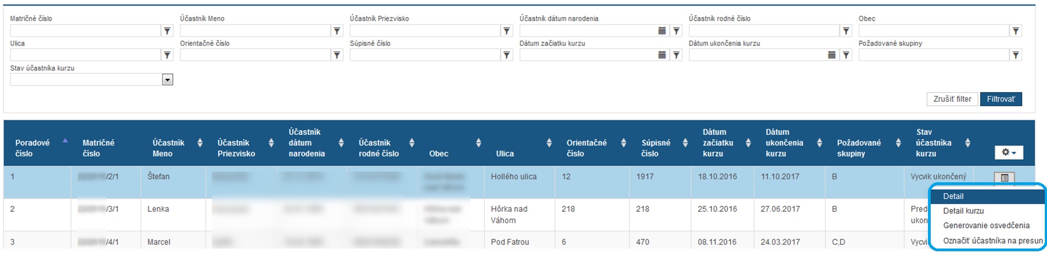Viewport: 1047px width, 254px height.
Task: Click filter icon next to Matričné číslo field
Action: (167, 31)
